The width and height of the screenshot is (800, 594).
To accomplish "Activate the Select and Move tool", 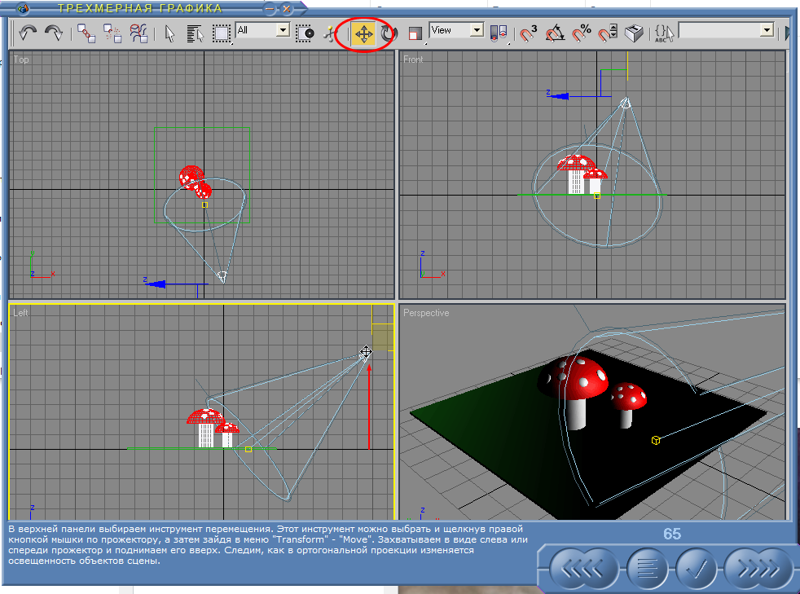I will (363, 35).
